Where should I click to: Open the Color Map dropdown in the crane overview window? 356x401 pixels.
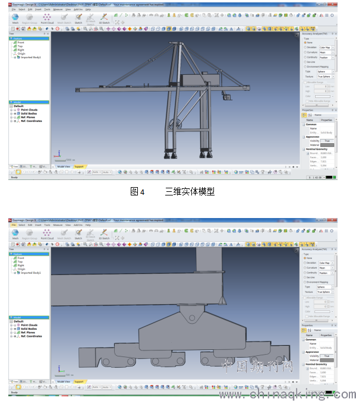tap(326, 48)
